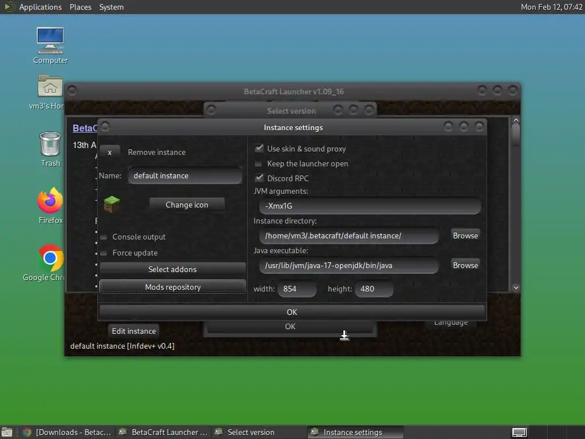Click the launcher scrollbar thumb
Screen dimensions: 585x439
pos(516,134)
